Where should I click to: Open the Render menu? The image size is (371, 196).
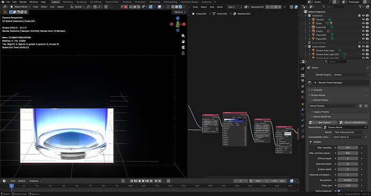click(x=23, y=2)
